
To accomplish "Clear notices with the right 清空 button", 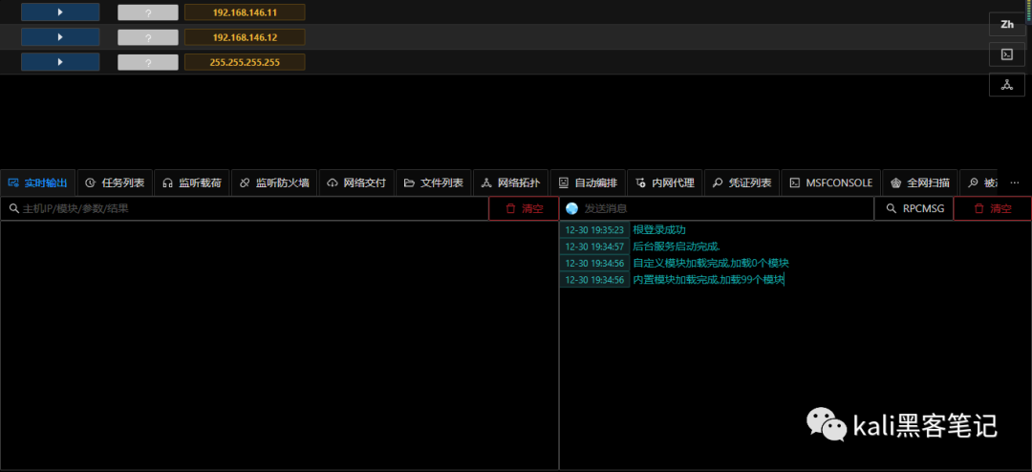I will click(993, 208).
